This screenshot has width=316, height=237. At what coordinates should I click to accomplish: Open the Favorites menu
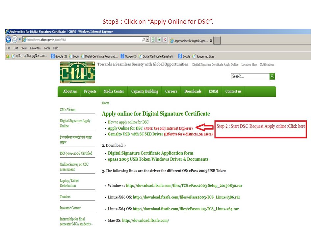click(35, 48)
